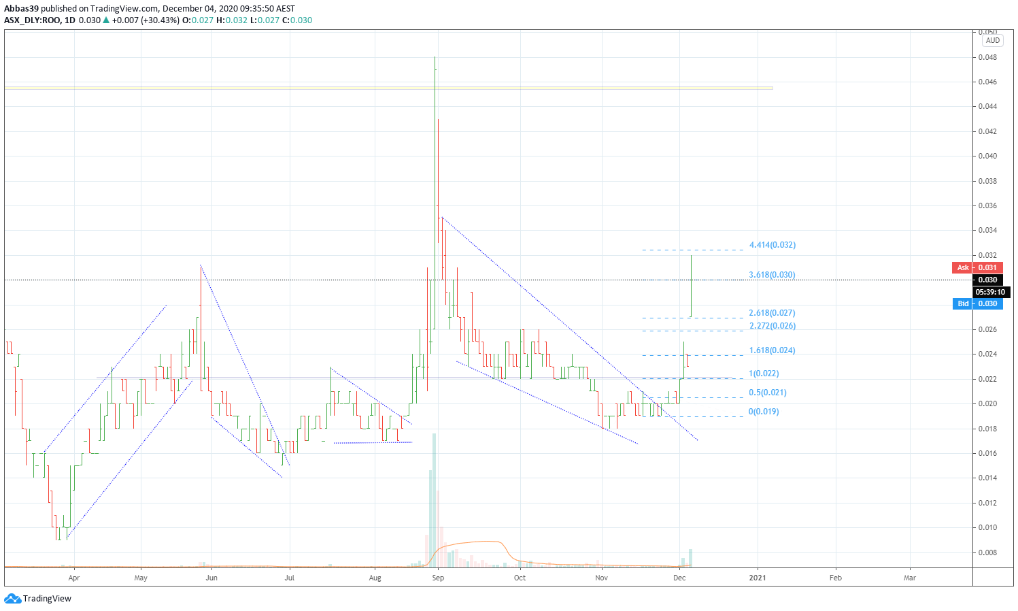This screenshot has height=611, width=1018.
Task: Click the 0.048 price scale value
Action: click(987, 57)
